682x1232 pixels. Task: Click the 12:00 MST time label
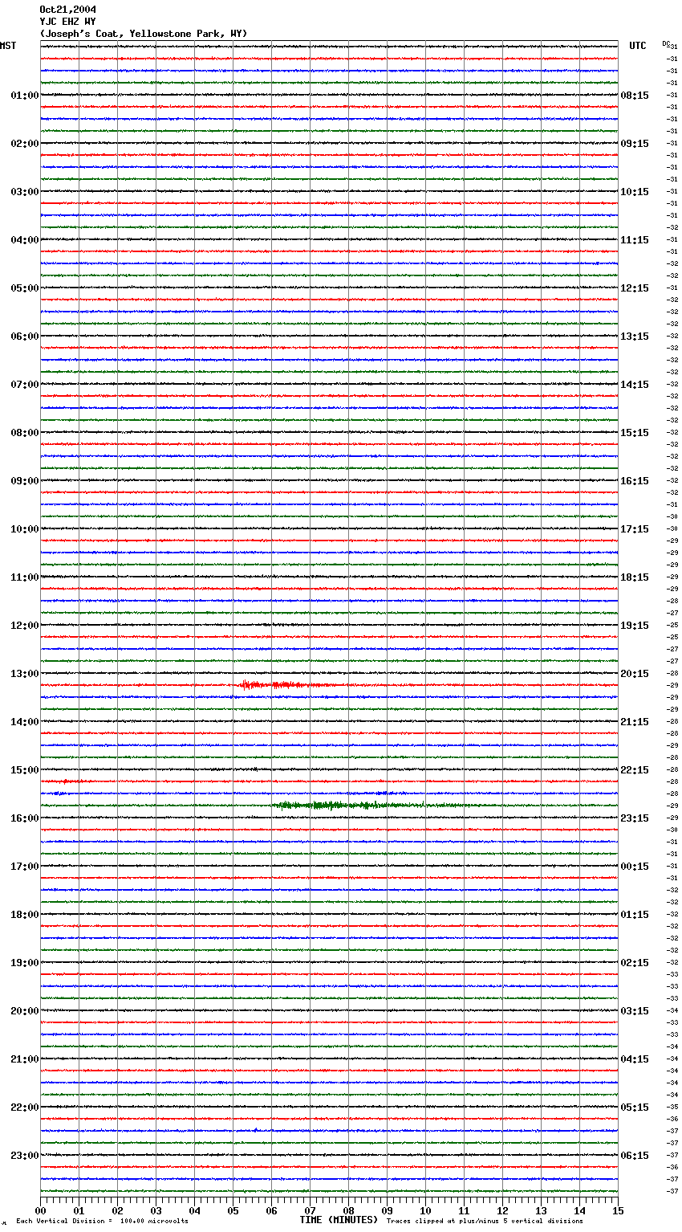click(25, 626)
